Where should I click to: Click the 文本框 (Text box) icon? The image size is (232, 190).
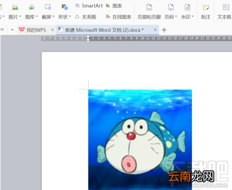click(226, 7)
